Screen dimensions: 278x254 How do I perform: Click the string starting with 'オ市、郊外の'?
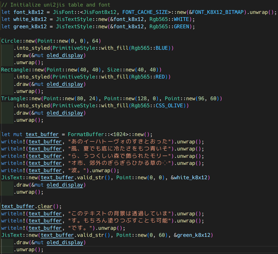(x=120, y=163)
